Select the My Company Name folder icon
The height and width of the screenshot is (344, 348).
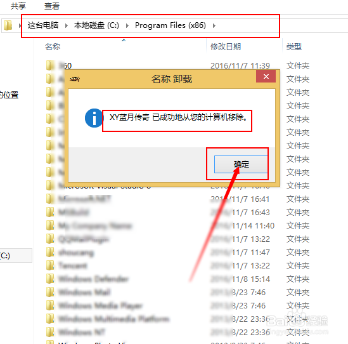point(50,225)
